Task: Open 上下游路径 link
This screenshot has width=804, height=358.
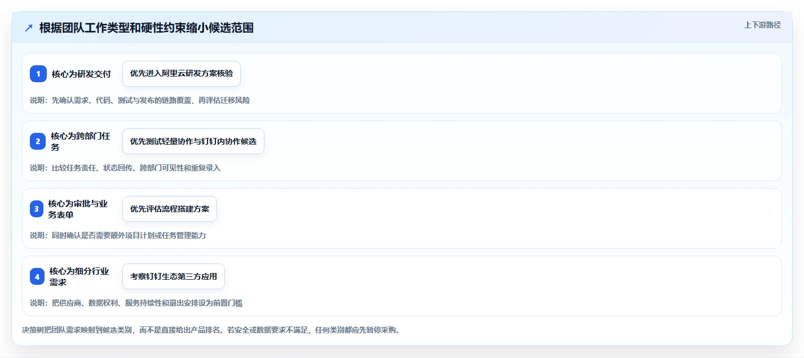Action: tap(762, 25)
